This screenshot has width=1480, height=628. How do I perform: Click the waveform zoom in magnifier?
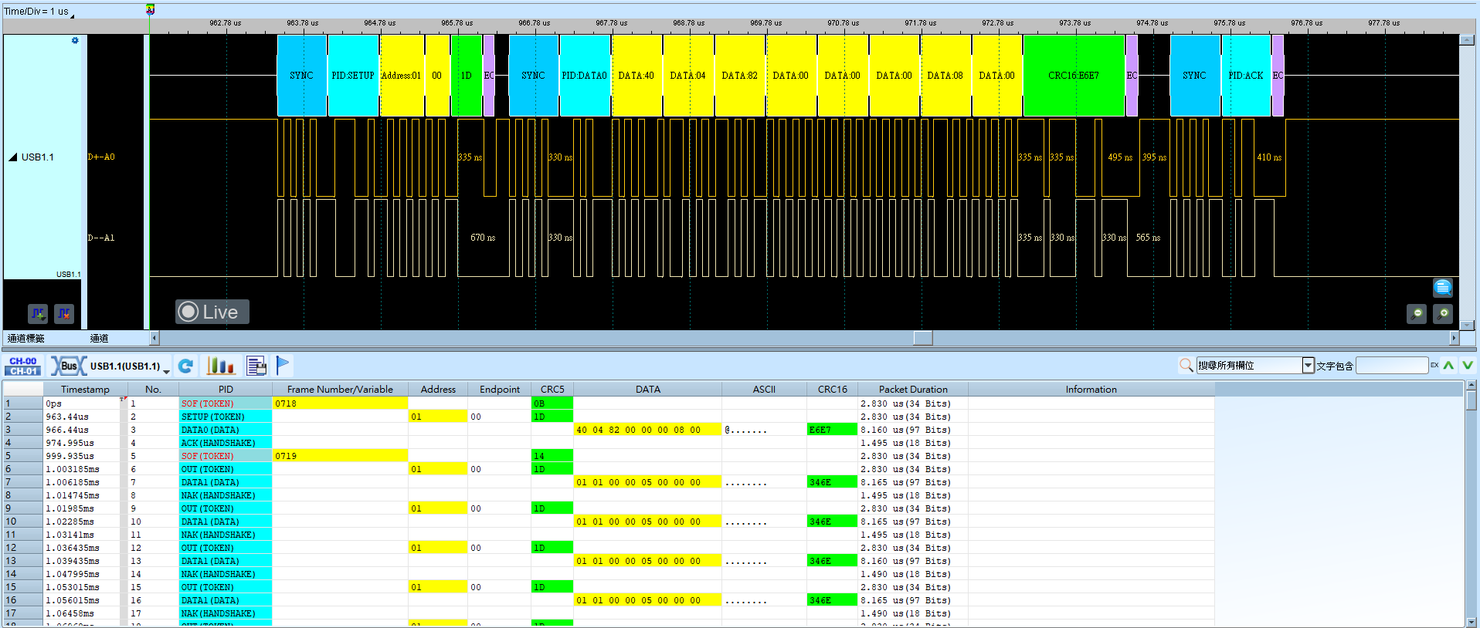point(1442,313)
